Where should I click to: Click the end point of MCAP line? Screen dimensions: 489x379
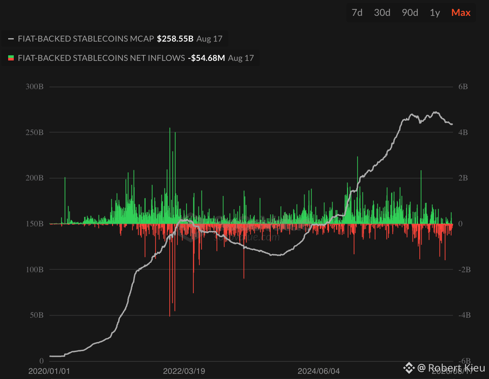[452, 124]
